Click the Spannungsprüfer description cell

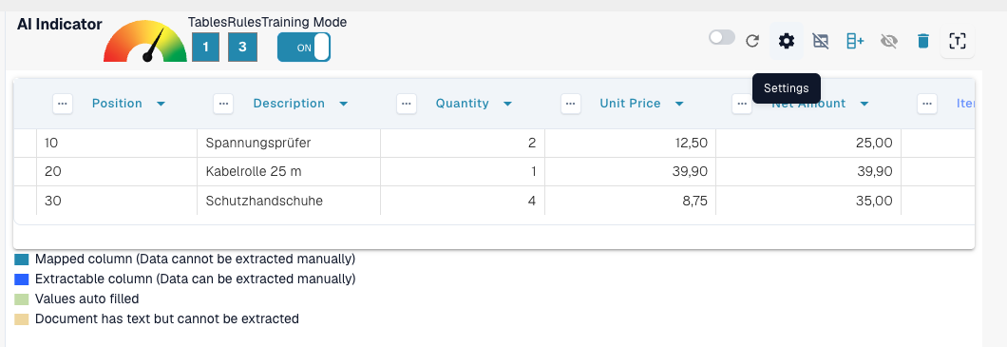click(289, 144)
